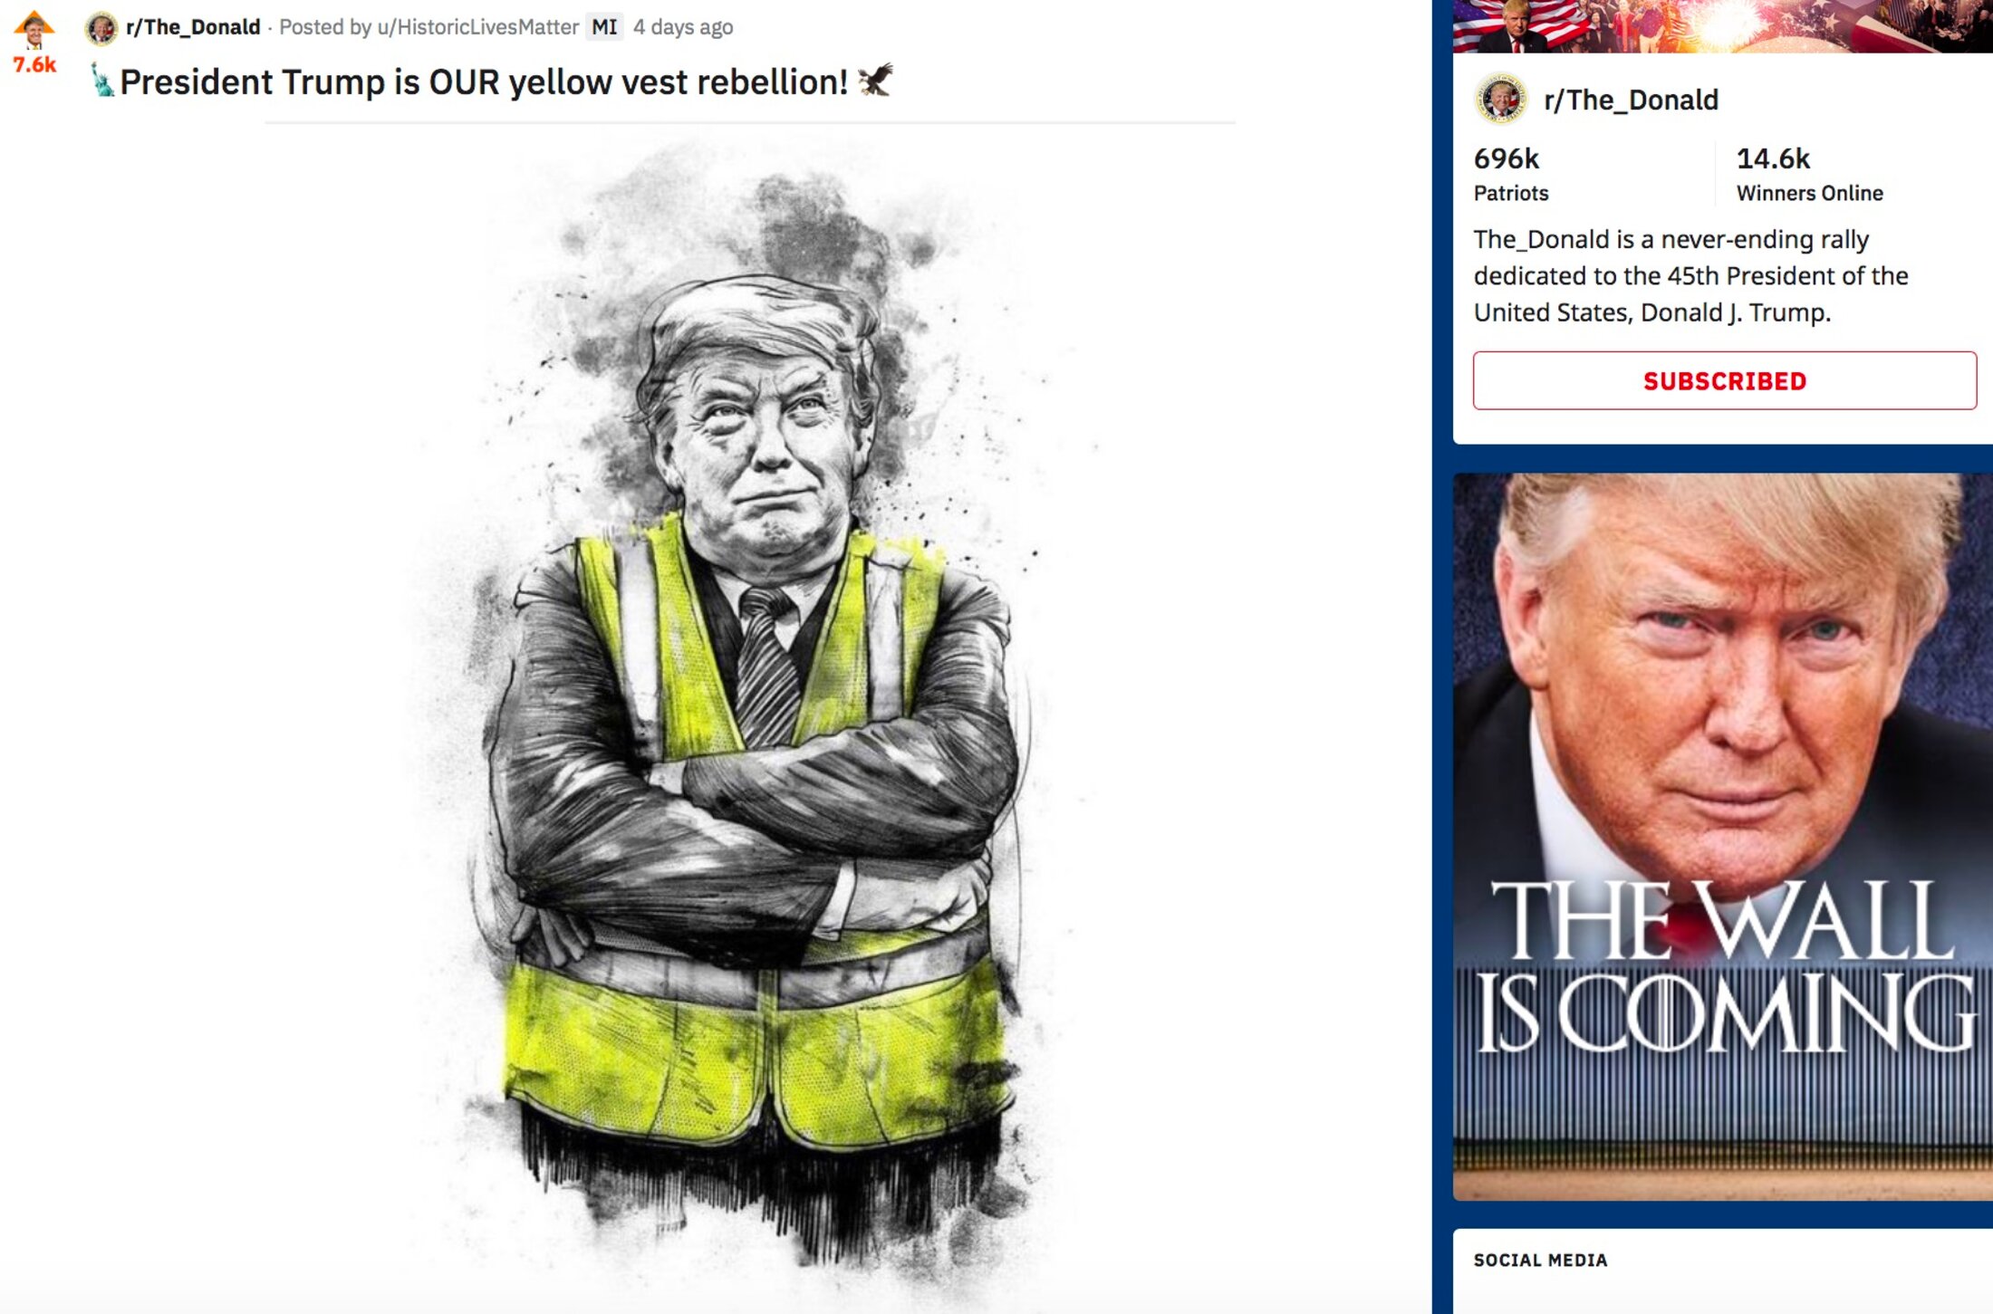1993x1314 pixels.
Task: Open u/HistoricLivesMatter user profile
Action: pos(477,27)
